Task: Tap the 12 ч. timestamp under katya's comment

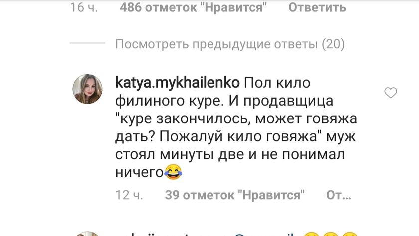Action: click(129, 195)
